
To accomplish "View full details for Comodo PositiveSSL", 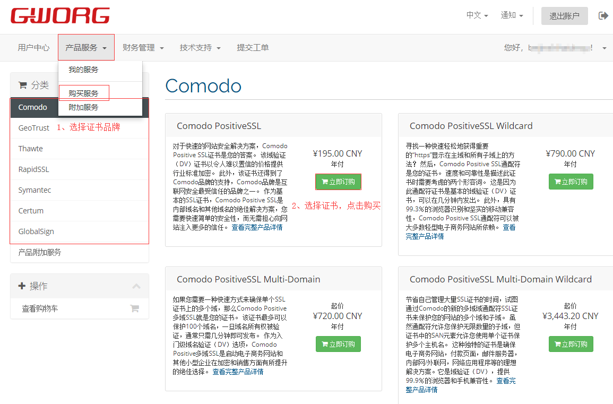I will (257, 227).
